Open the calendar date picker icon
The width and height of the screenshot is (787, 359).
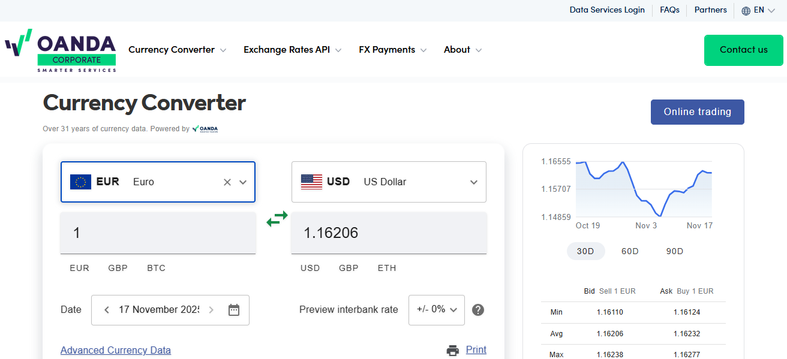[x=234, y=310]
